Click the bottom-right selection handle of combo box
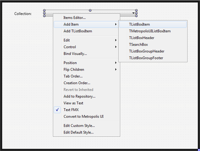Image resolution: width=200 pixels, height=151 pixels. (136, 16)
